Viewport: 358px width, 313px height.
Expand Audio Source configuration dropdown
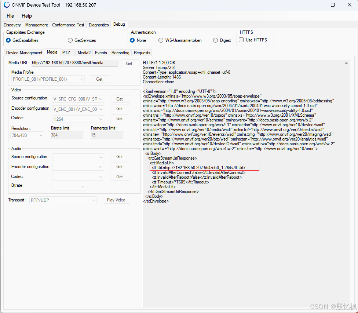[78, 157]
